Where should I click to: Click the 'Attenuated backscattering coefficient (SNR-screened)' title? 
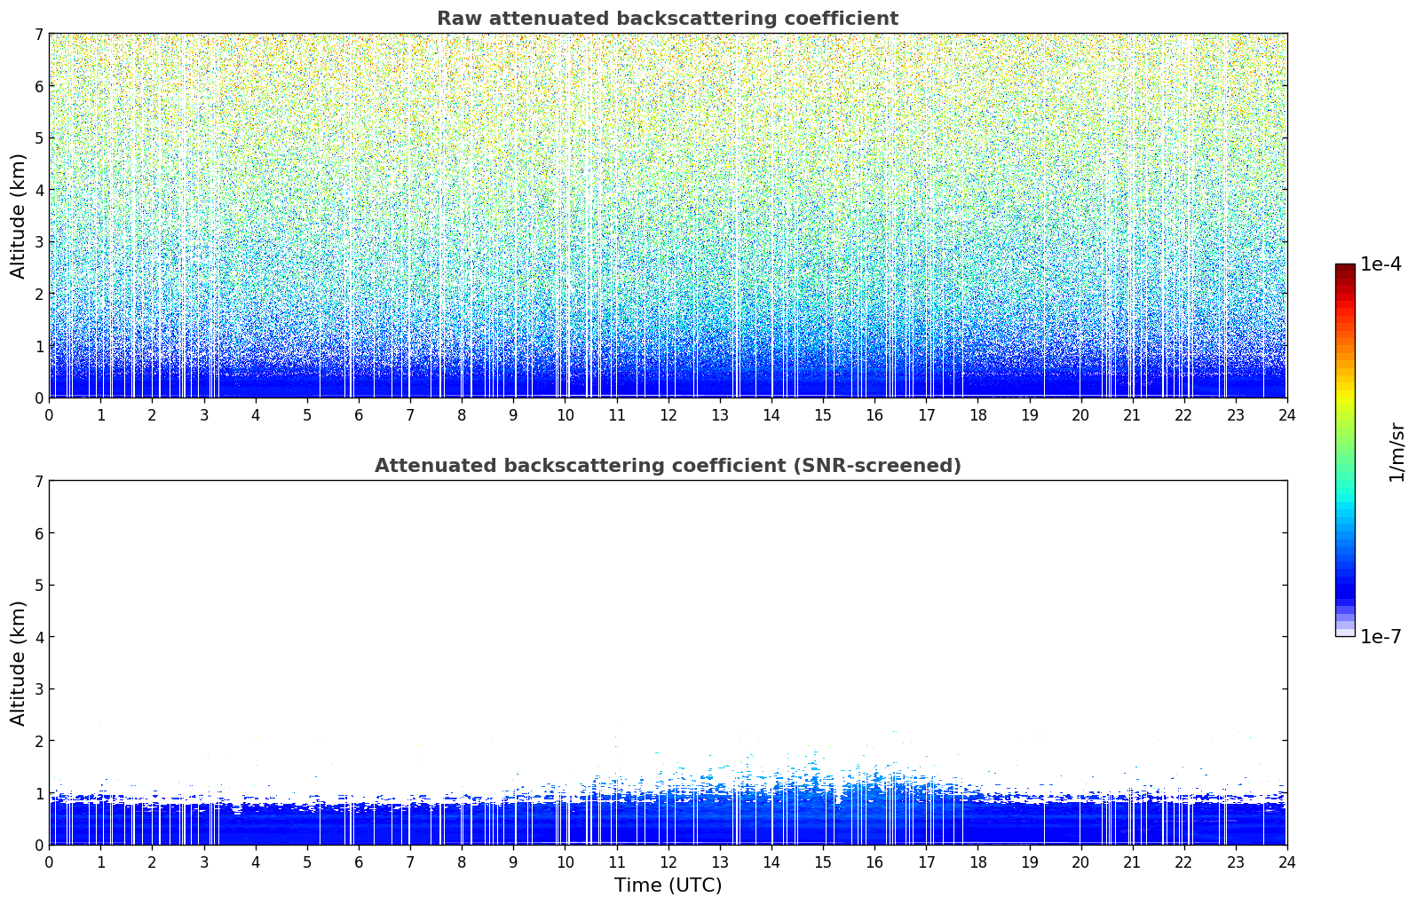point(668,466)
